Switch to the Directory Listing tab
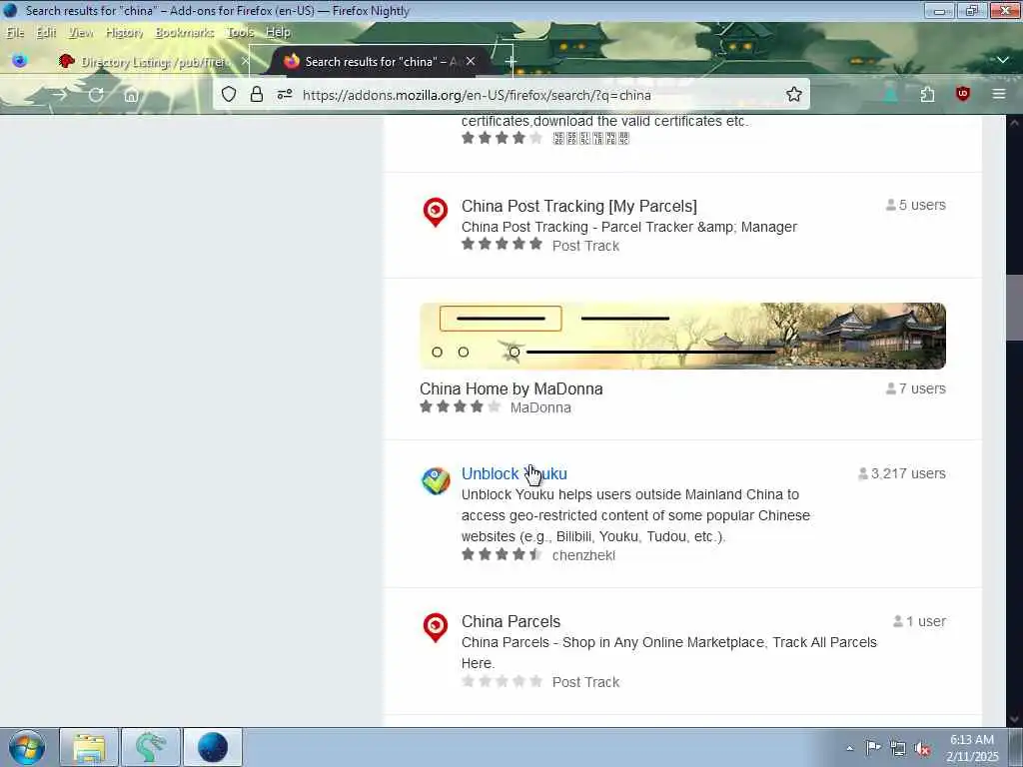Screen dimensions: 1023x767 pos(153,61)
